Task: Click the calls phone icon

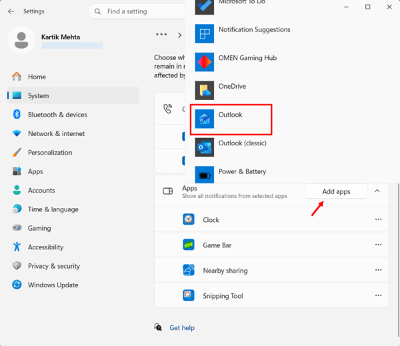Action: pos(167,109)
